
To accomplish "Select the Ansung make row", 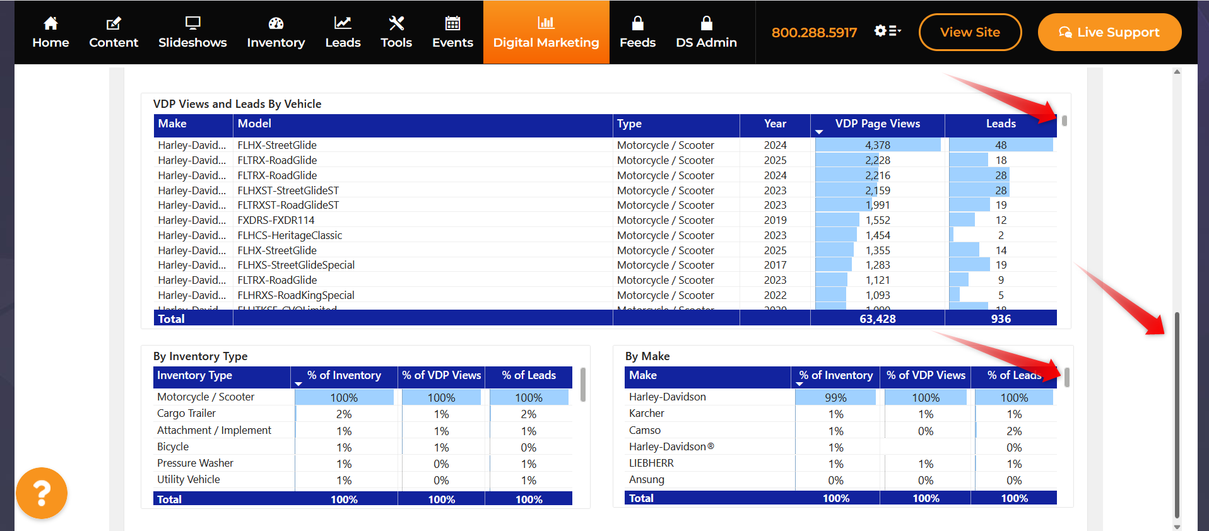I will [841, 480].
